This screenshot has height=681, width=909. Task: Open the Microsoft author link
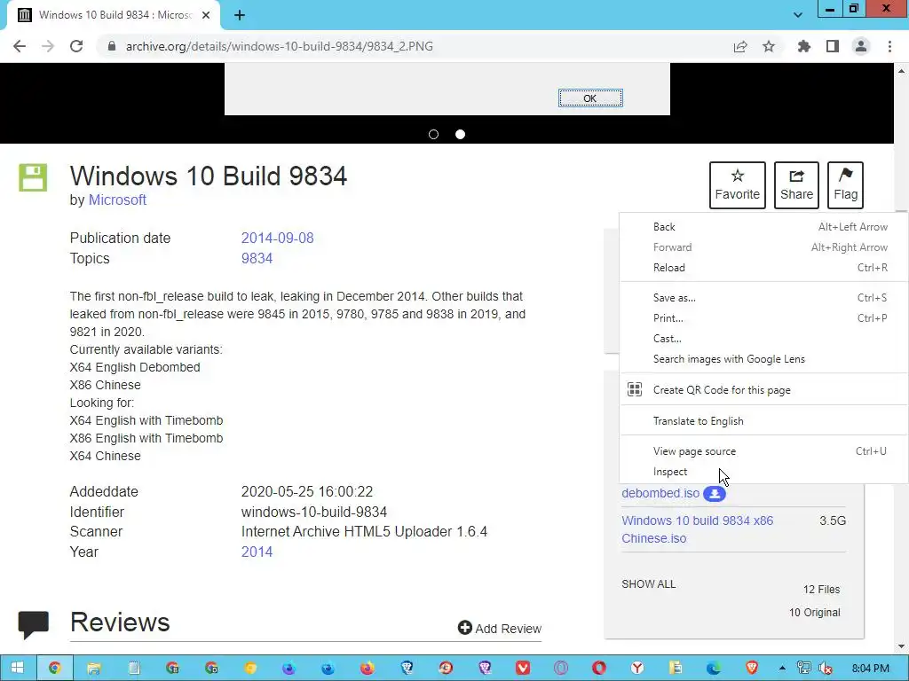(x=117, y=200)
